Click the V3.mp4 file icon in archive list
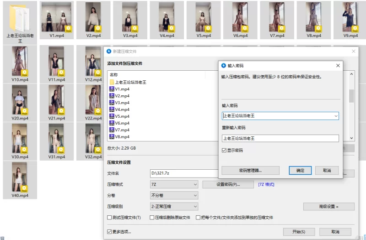This screenshot has height=240, width=366. (x=112, y=103)
